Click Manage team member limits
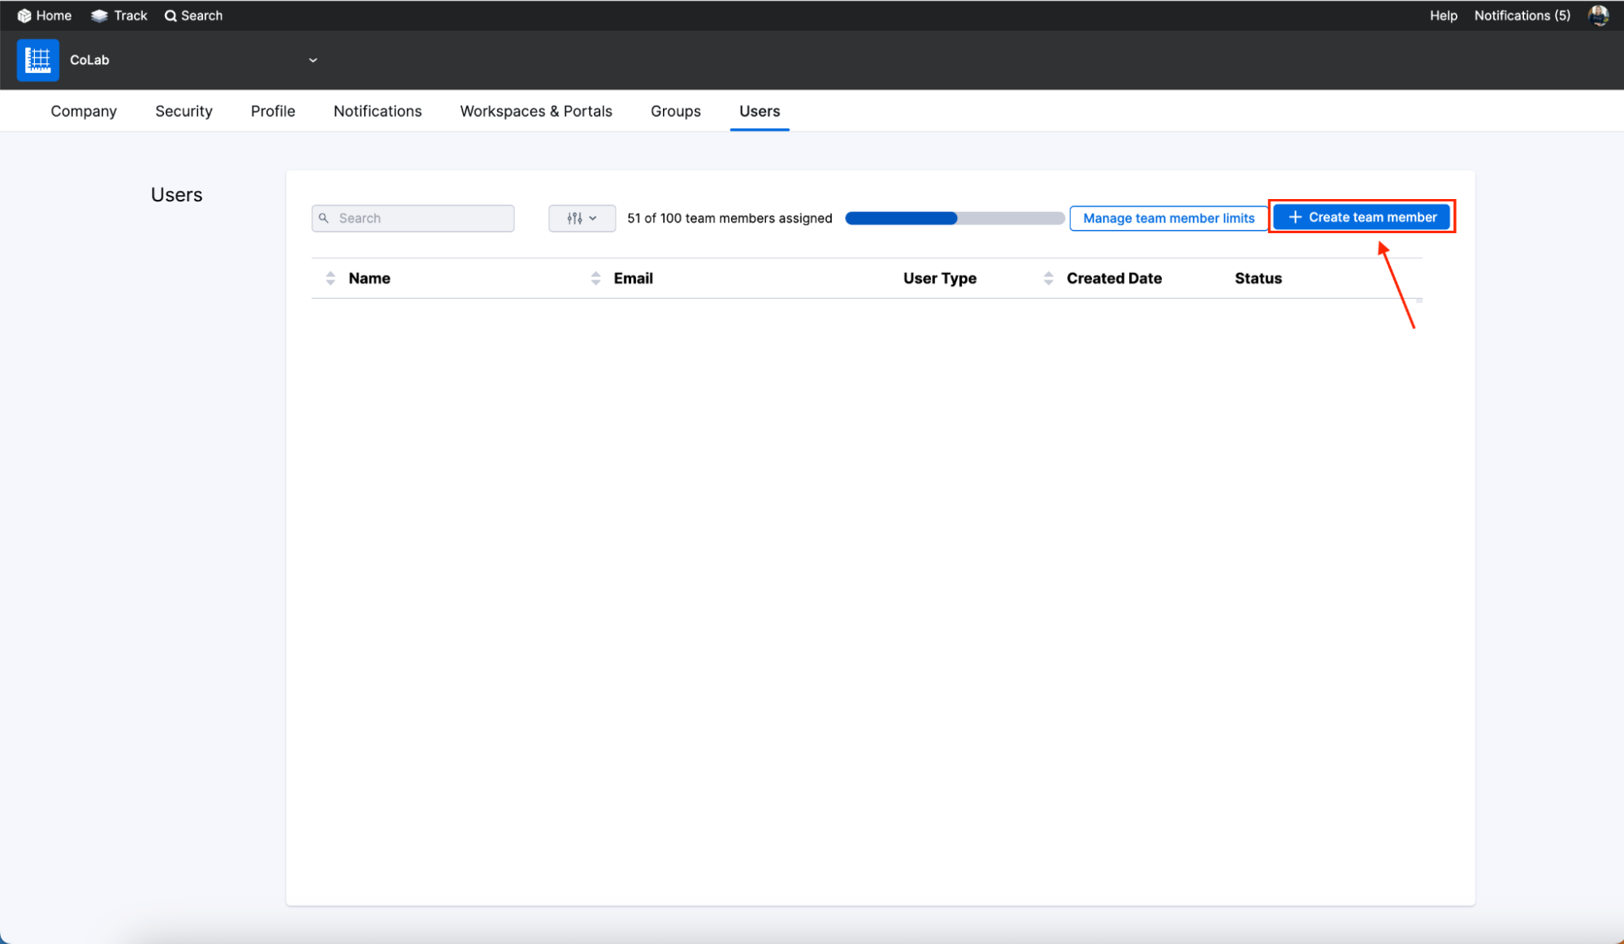1624x944 pixels. [1168, 219]
